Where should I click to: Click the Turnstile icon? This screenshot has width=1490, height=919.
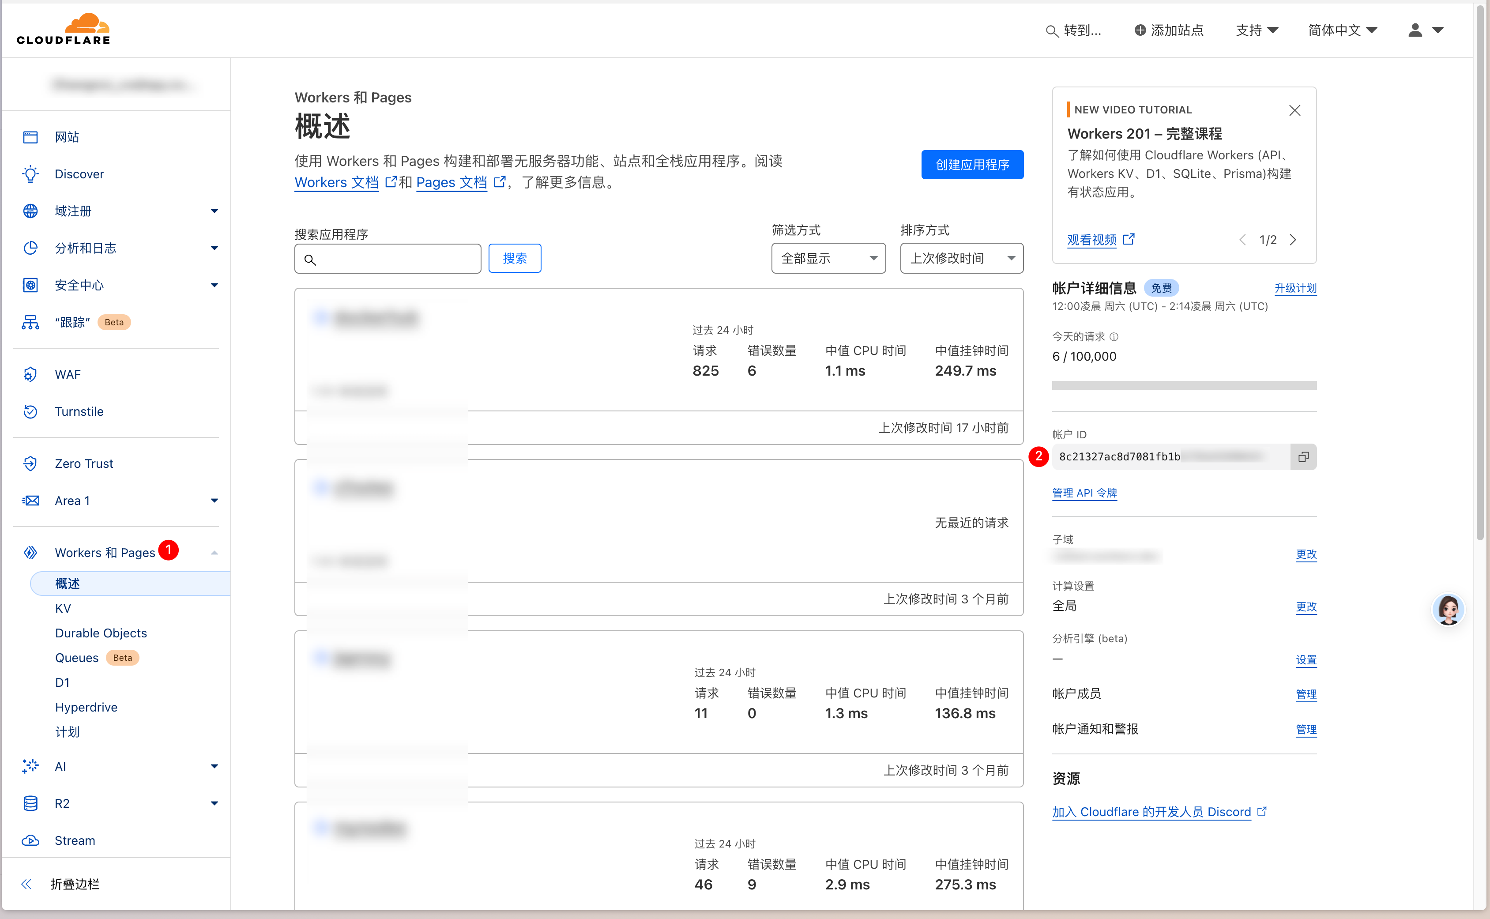(30, 411)
